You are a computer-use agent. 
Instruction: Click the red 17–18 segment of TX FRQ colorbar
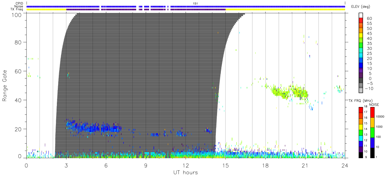[361, 110]
